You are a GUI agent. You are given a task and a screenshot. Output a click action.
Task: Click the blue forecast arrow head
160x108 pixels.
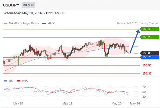138,31
